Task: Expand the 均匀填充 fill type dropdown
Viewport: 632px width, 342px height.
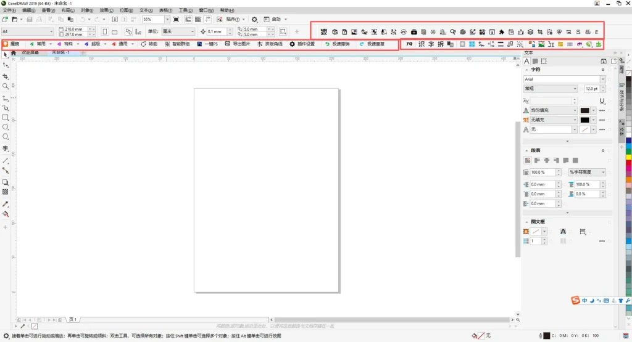Action: [574, 110]
